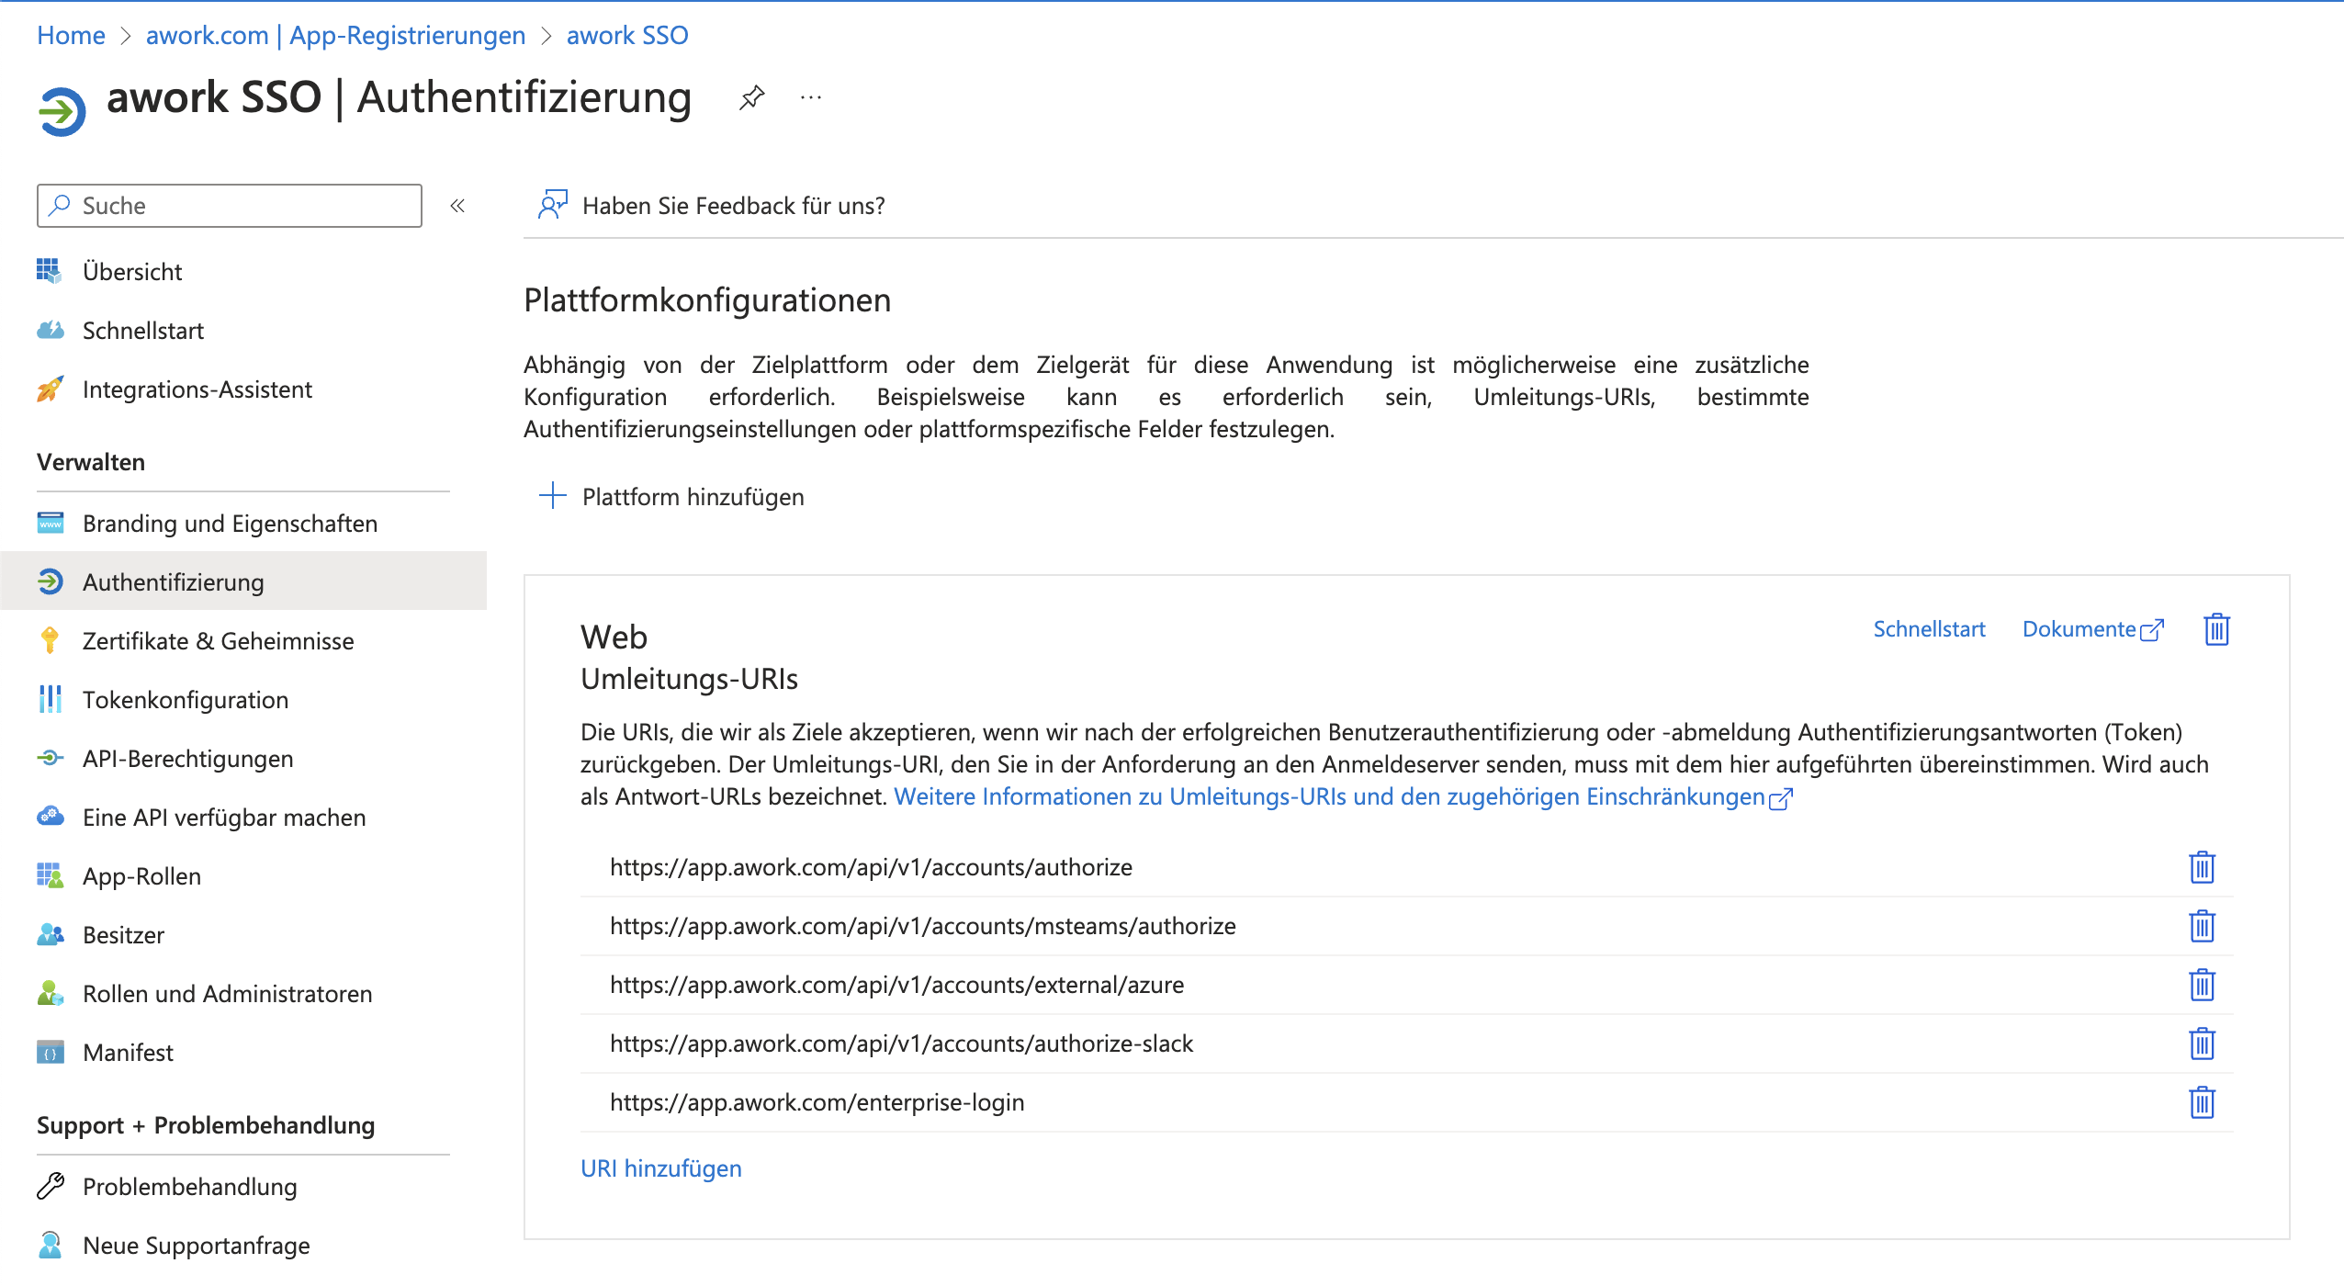The image size is (2344, 1286).
Task: Open awork.com App-Registrierungen breadcrumb
Action: (x=335, y=35)
